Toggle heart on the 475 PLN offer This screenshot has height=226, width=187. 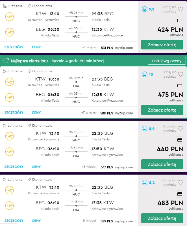[x=181, y=74]
